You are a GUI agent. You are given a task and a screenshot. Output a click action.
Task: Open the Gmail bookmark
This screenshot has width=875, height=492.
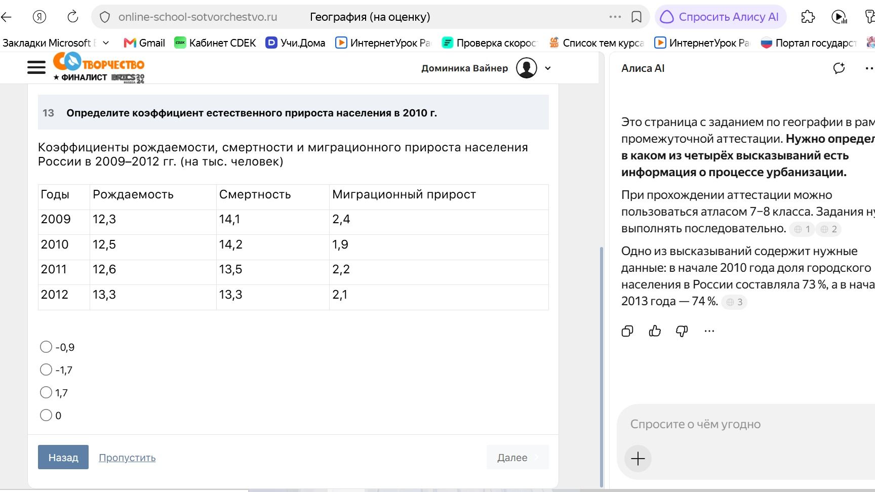[145, 43]
